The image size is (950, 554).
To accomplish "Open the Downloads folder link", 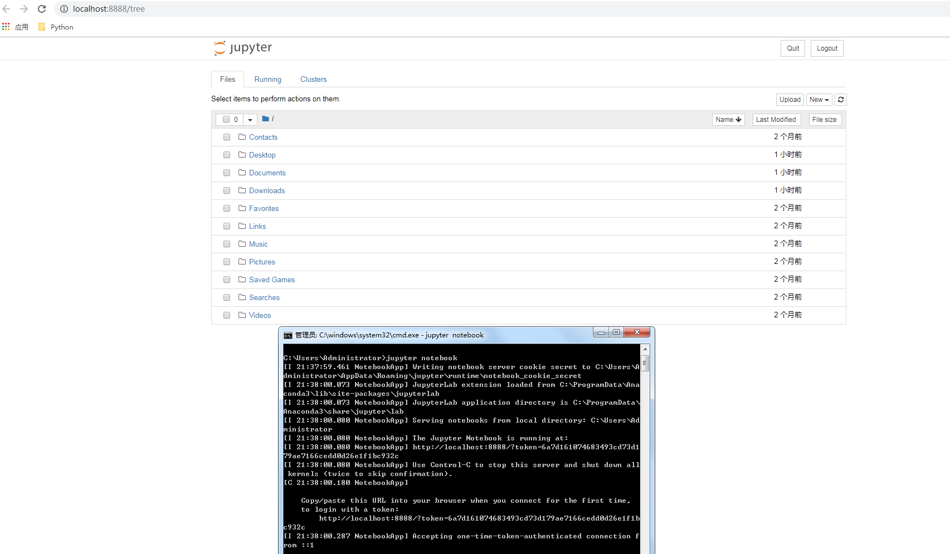I will point(267,190).
